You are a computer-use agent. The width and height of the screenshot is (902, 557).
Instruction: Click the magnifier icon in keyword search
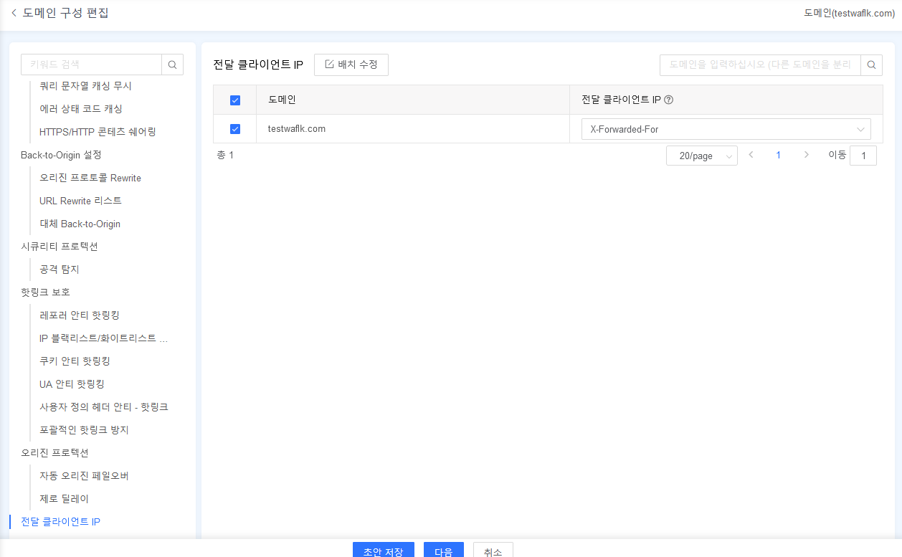172,64
